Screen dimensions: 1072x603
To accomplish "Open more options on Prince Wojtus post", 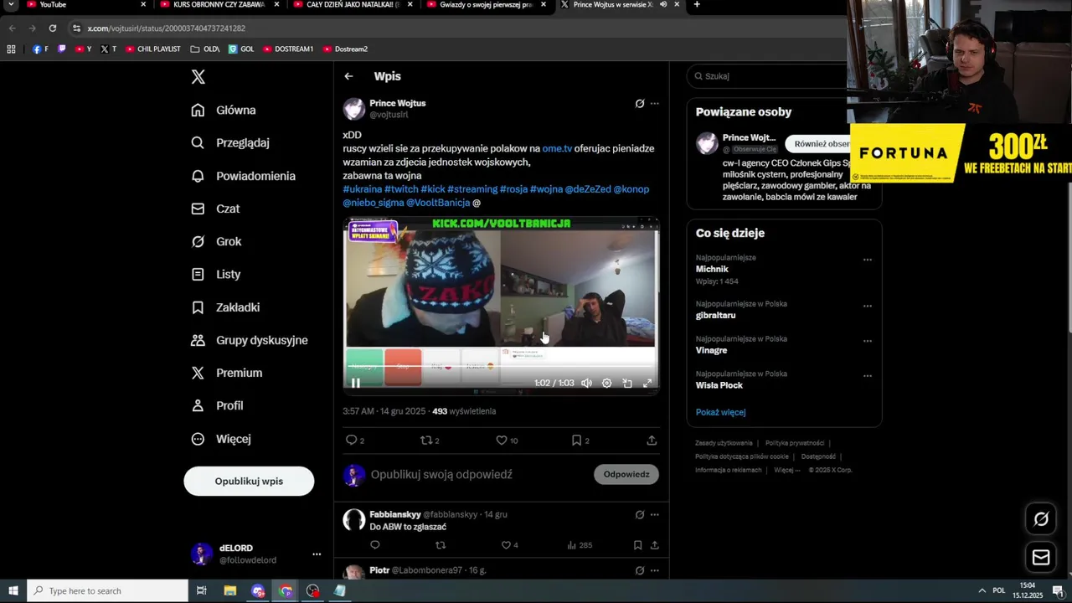I will pyautogui.click(x=655, y=104).
